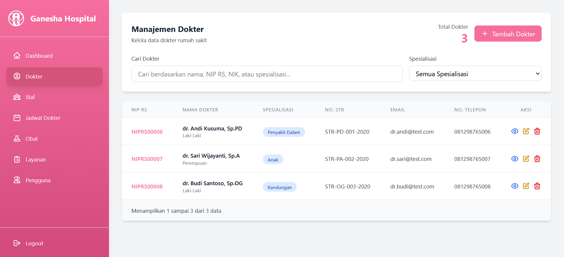The height and width of the screenshot is (257, 564).
Task: Click the Layanan clipboard icon
Action: (x=17, y=159)
